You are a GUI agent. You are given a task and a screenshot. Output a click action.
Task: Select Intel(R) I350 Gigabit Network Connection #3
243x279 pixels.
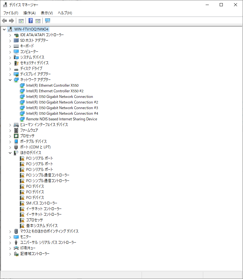click(x=62, y=108)
